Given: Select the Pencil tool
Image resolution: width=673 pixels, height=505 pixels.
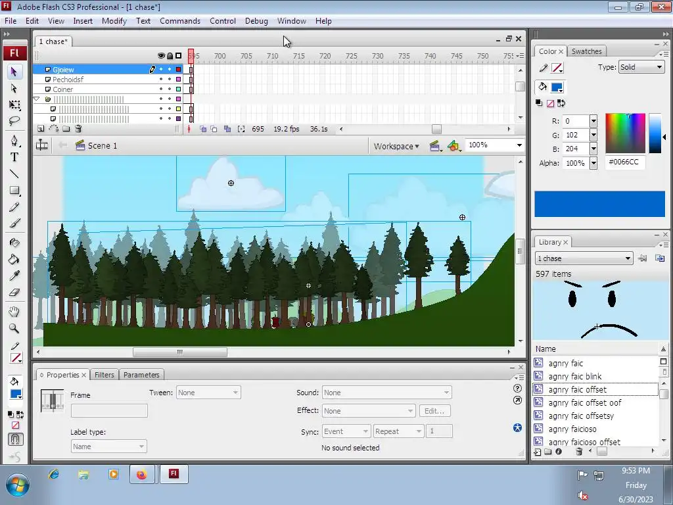Looking at the screenshot, I should pyautogui.click(x=14, y=207).
